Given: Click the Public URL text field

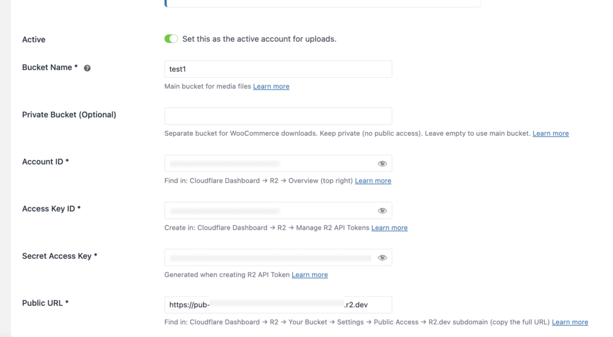Looking at the screenshot, I should pyautogui.click(x=278, y=305).
